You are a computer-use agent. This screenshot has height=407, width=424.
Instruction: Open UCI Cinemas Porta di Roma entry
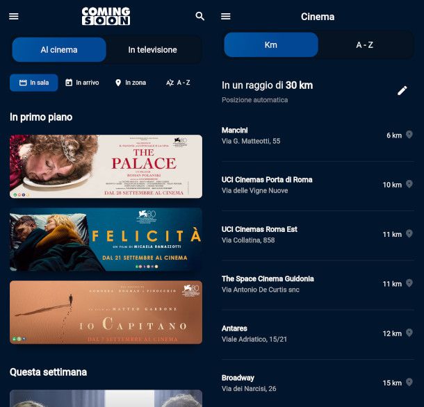318,185
